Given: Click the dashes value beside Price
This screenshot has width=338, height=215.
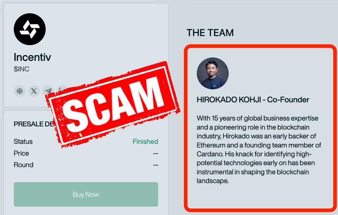Looking at the screenshot, I should tap(156, 153).
